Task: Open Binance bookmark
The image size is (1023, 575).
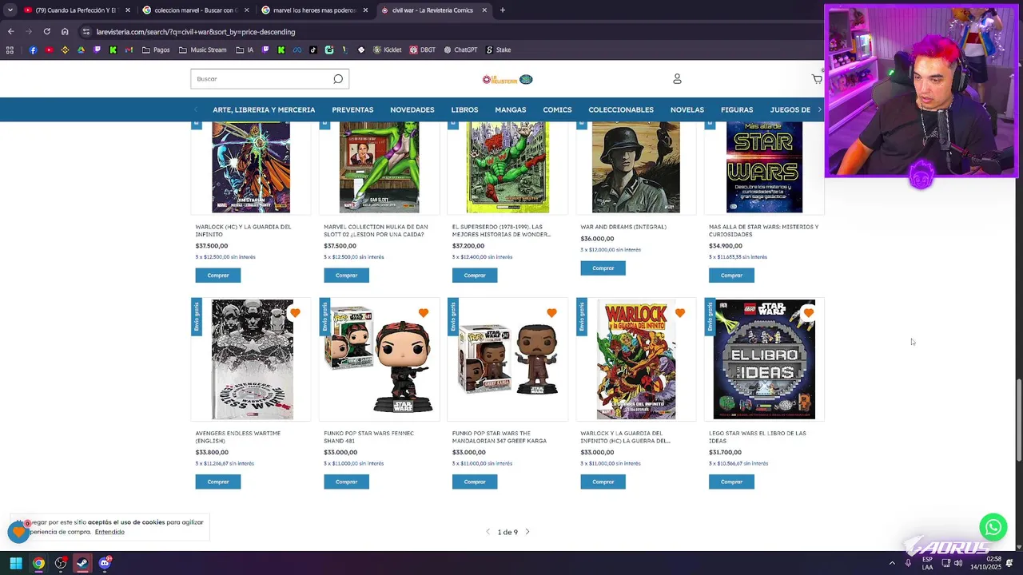Action: [65, 50]
